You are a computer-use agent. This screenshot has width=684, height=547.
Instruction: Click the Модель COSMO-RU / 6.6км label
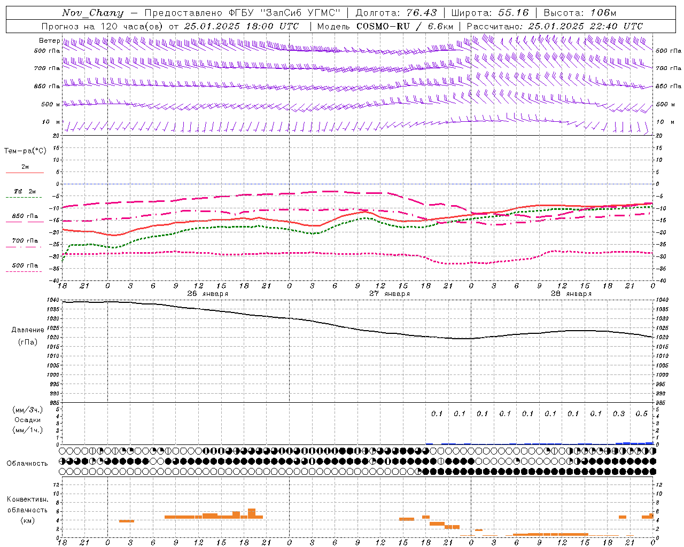coord(385,26)
